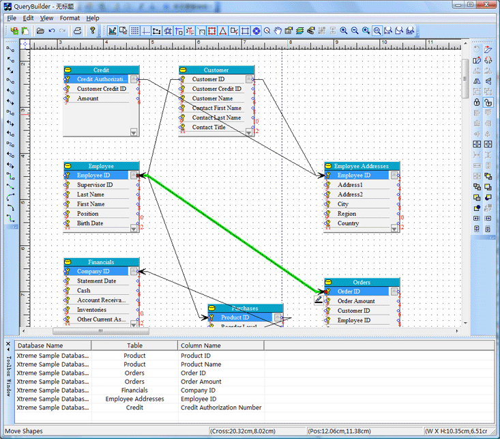Image resolution: width=500 pixels, height=439 pixels.
Task: Click scroll-up arrow in Customer table
Action: (249, 79)
